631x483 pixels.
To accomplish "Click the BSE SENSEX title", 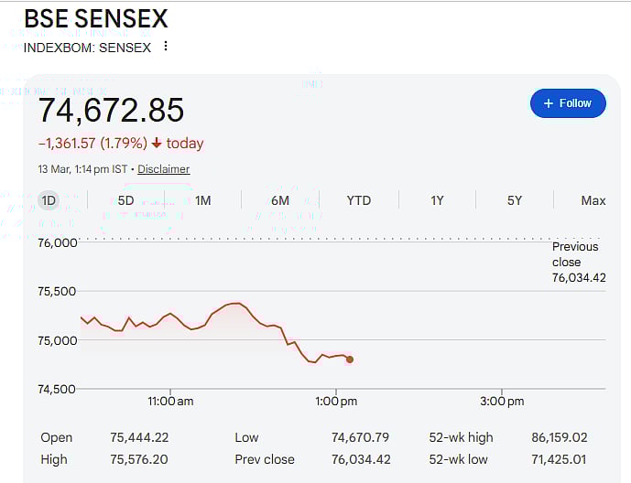I will pos(95,19).
